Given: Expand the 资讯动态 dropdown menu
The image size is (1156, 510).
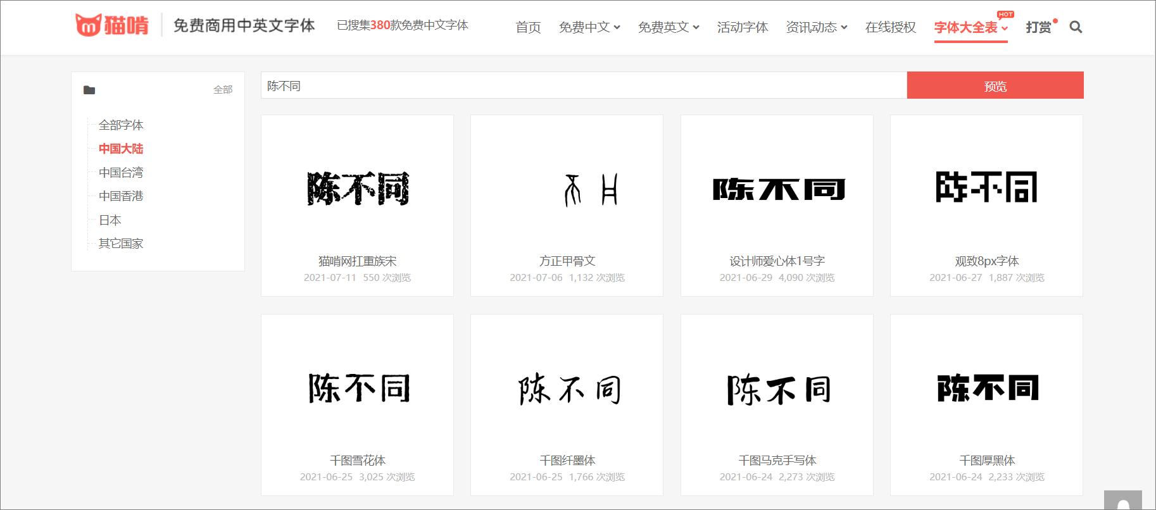Looking at the screenshot, I should 817,27.
